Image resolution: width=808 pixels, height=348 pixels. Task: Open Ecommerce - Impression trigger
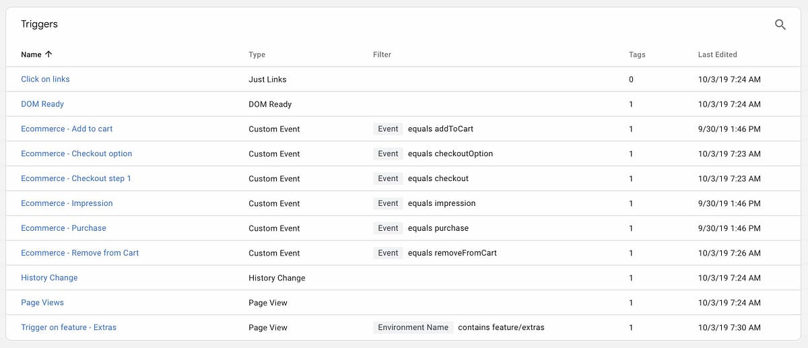(x=67, y=203)
